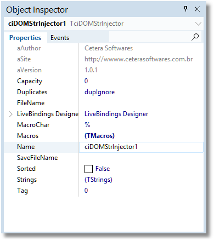The height and width of the screenshot is (241, 214).
Task: Click the MacroChar value %
Action: click(87, 125)
